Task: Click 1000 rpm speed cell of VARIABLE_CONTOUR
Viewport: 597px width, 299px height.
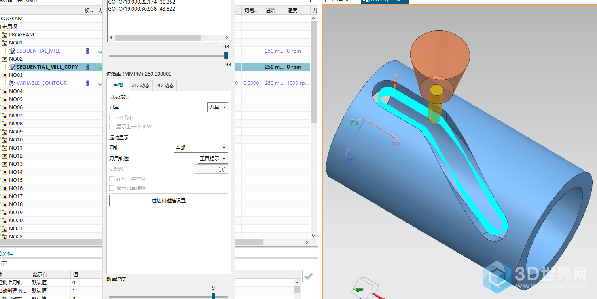Action: (298, 83)
